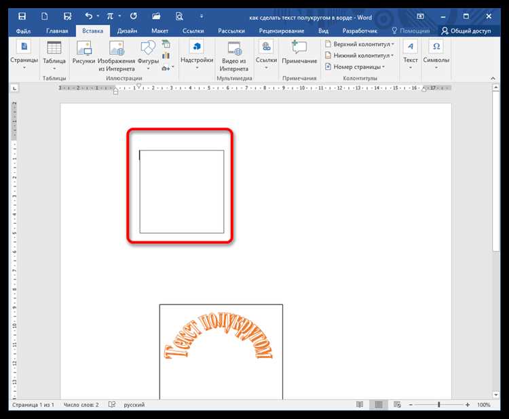Select the Вставка tab
The image size is (509, 419).
pos(92,31)
